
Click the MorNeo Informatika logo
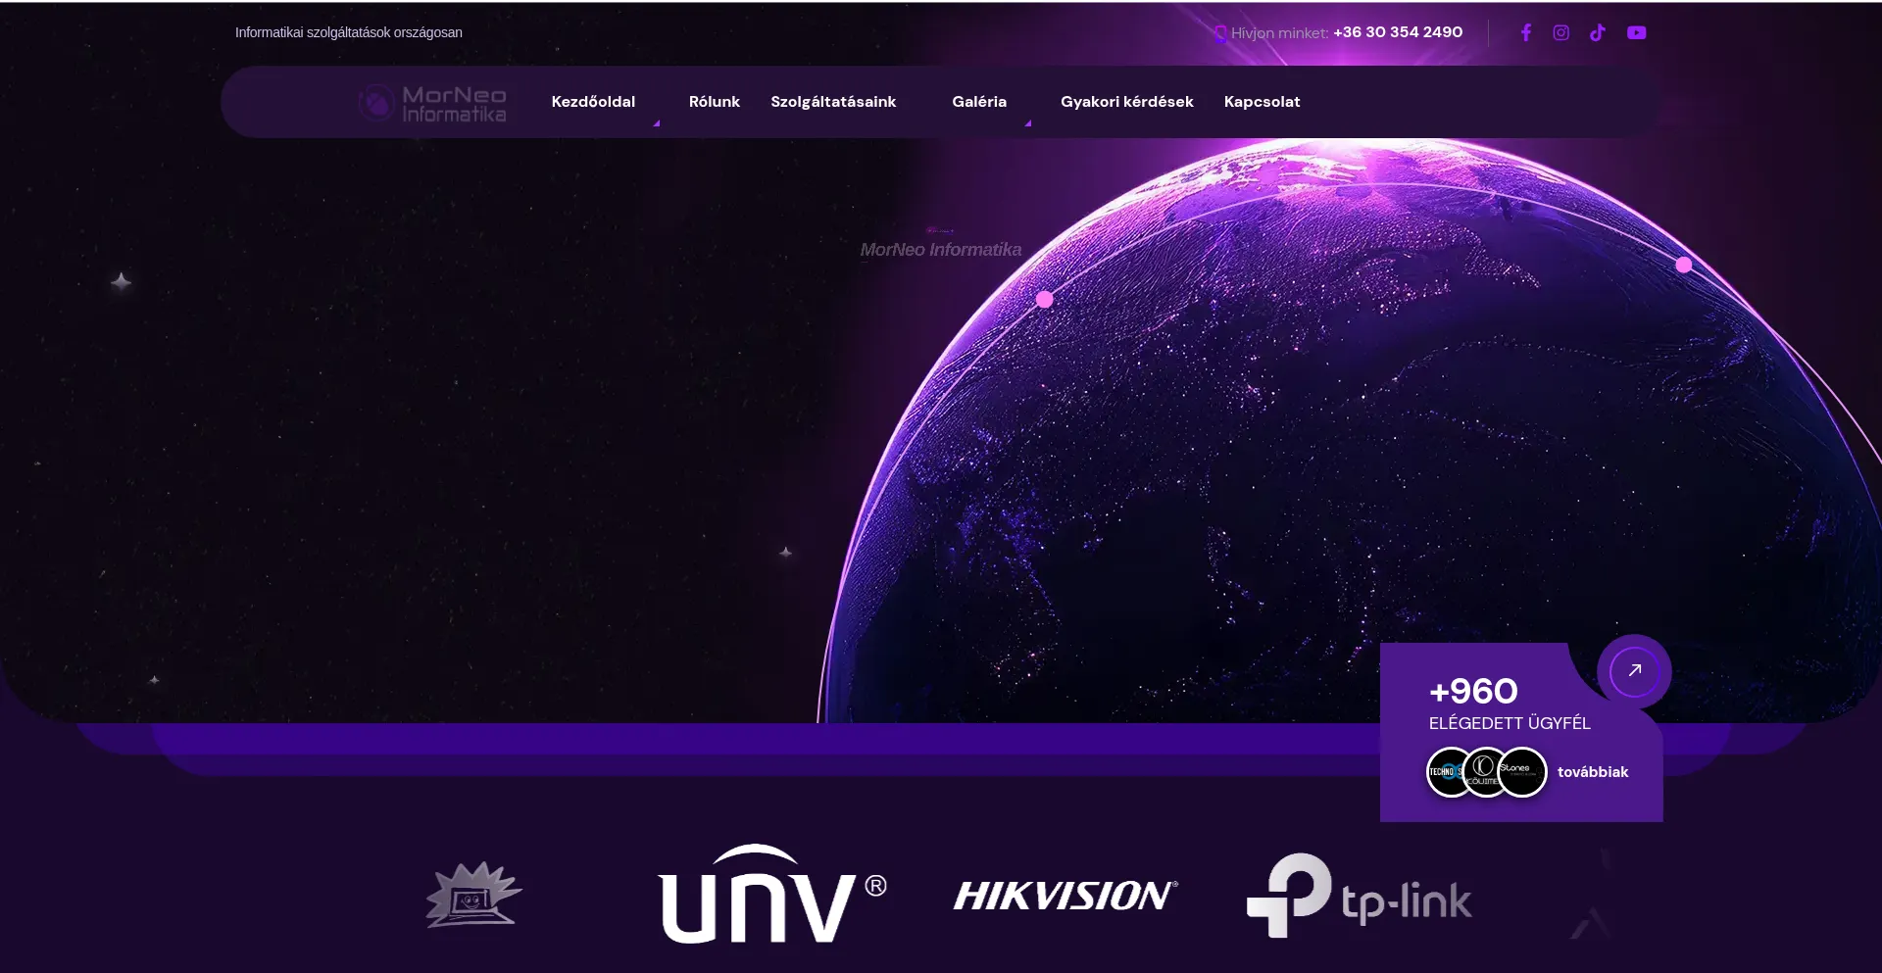click(x=432, y=103)
